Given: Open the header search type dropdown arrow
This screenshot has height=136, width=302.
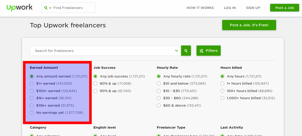Looking at the screenshot, I should pyautogui.click(x=51, y=8).
